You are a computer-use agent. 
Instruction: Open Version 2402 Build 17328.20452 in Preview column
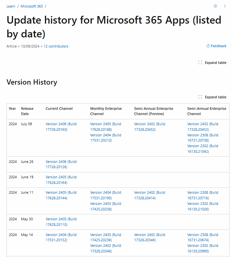[150, 127]
